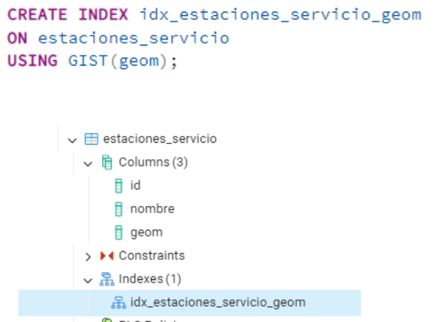435x322 pixels.
Task: Select the Constraints label in tree
Action: click(152, 256)
